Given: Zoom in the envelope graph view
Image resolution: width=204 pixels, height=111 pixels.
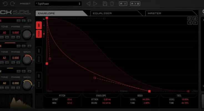Looking at the screenshot, I should coord(195,19).
